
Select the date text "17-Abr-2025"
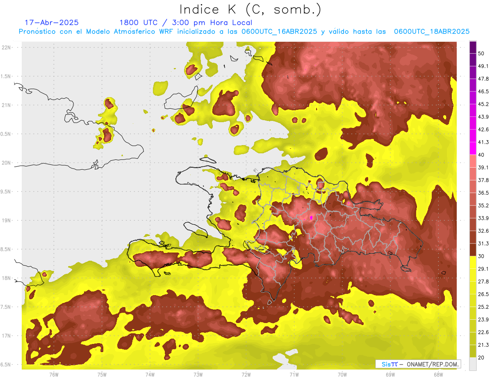51,23
